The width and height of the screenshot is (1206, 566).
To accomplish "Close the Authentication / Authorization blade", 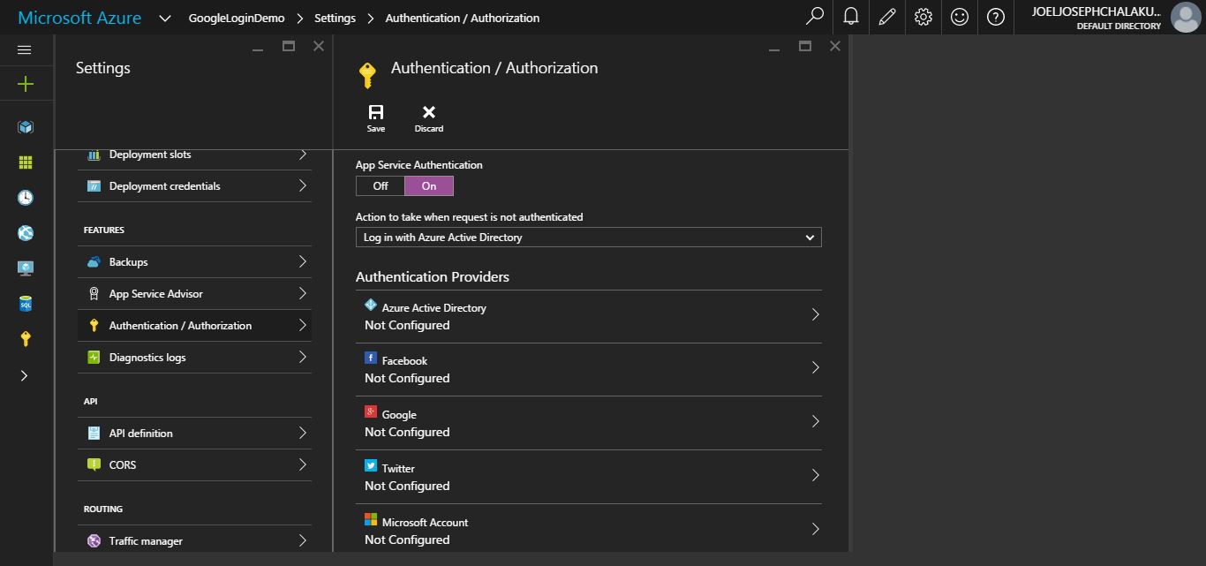I will click(835, 46).
